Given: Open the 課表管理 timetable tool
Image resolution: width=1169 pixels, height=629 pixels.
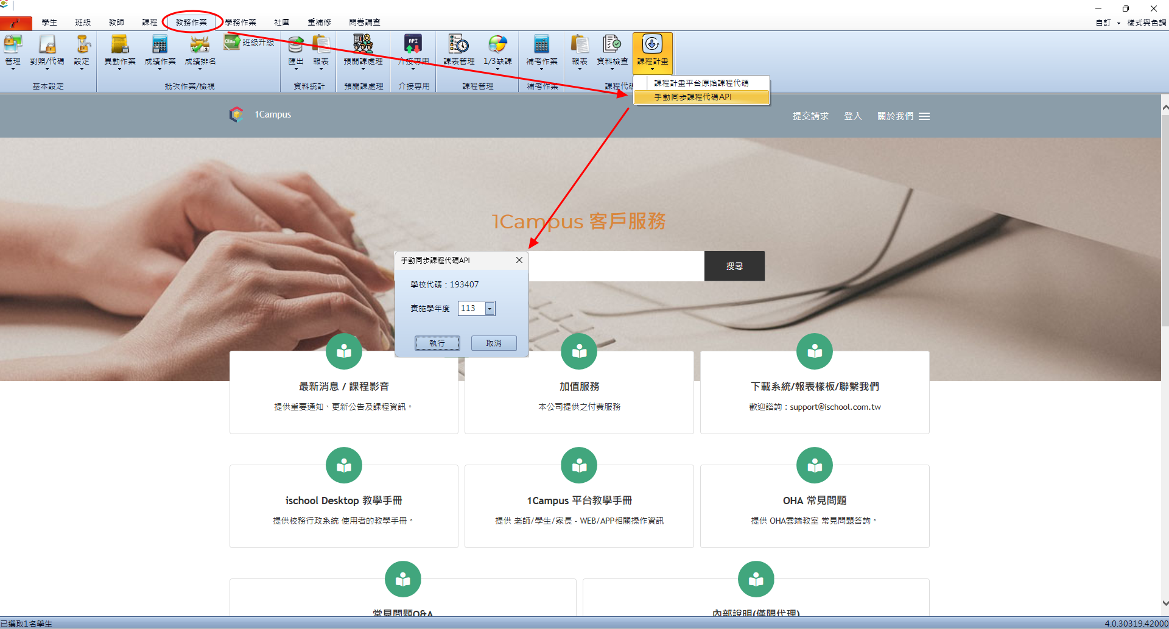Looking at the screenshot, I should (x=459, y=51).
